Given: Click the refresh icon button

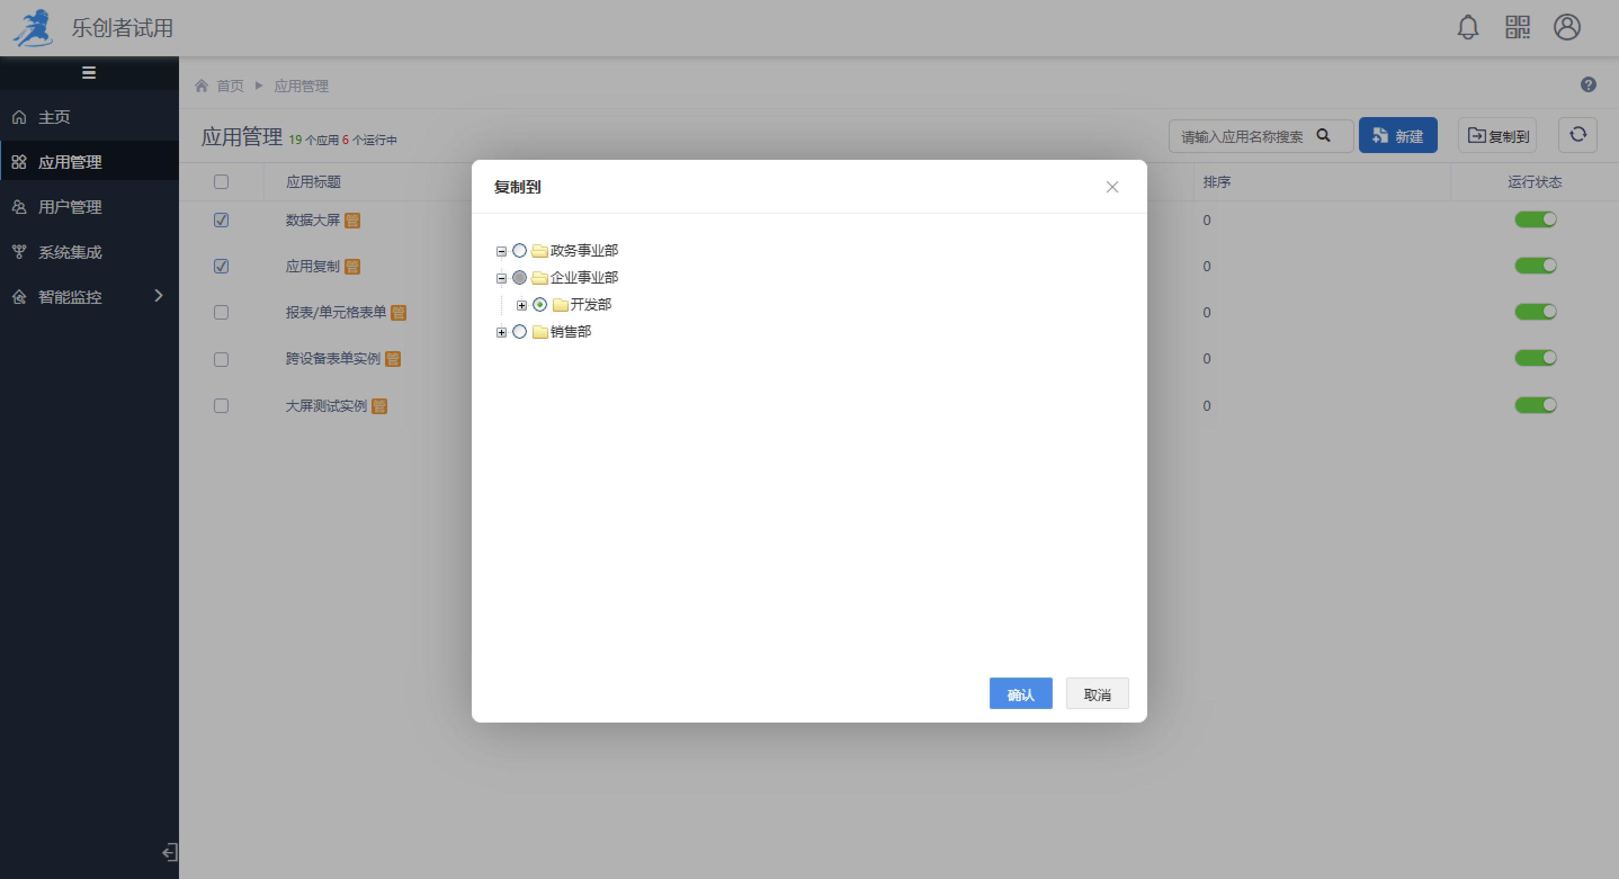Looking at the screenshot, I should (1577, 135).
